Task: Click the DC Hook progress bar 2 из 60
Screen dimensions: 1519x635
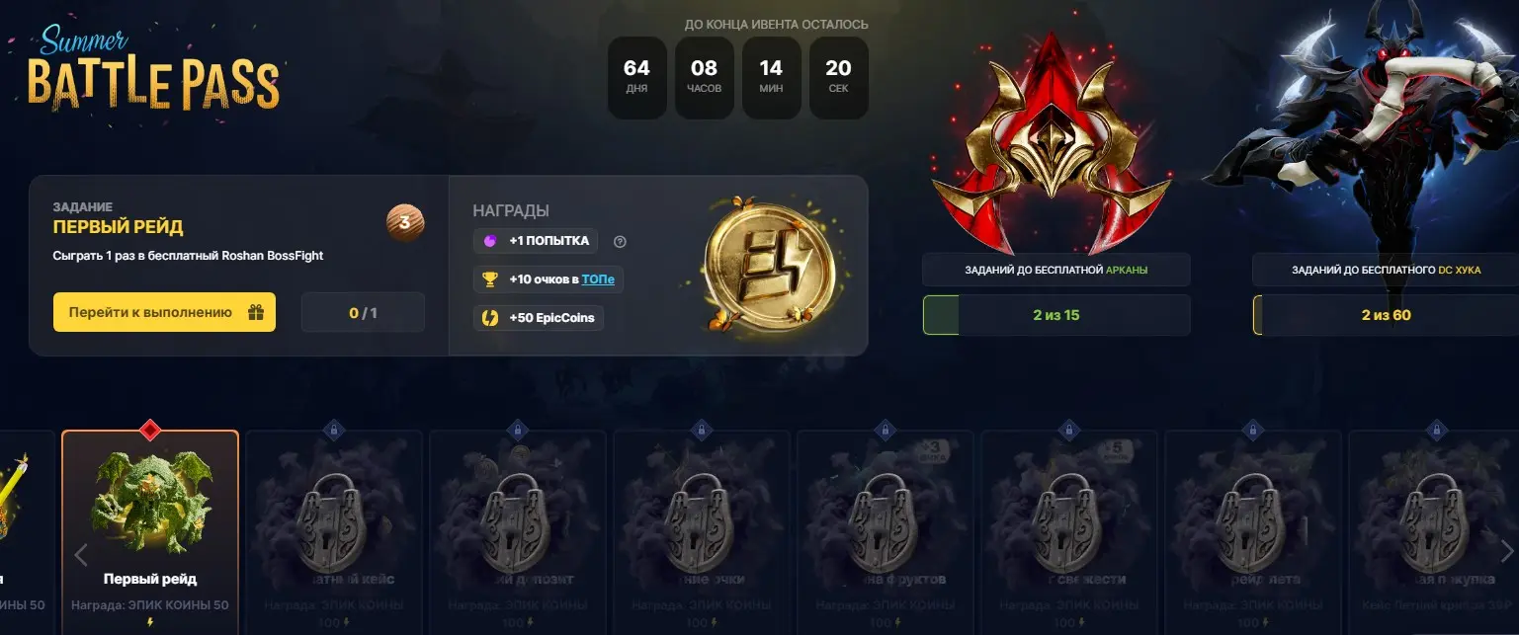Action: click(1386, 315)
